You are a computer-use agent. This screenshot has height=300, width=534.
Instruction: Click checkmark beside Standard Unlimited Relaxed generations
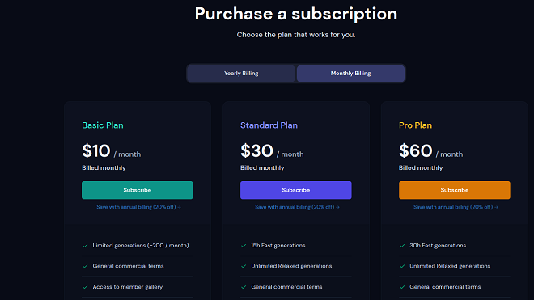244,266
